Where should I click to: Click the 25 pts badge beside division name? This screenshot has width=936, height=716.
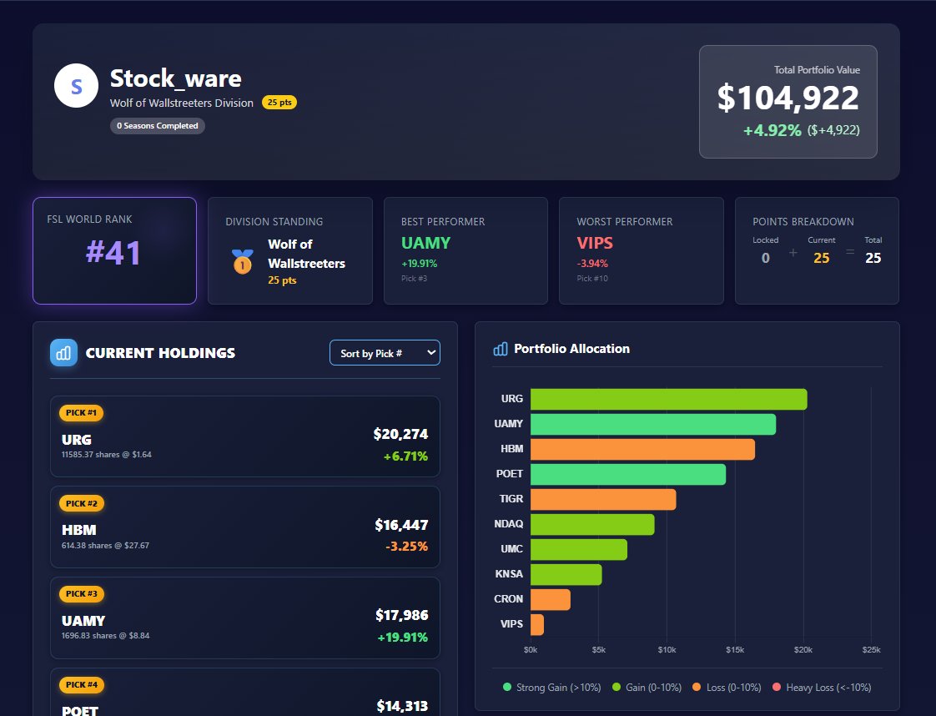coord(279,102)
